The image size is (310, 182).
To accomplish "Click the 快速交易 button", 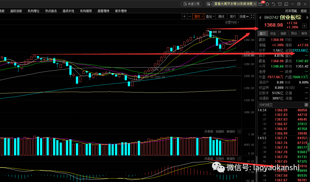I will [191, 4].
